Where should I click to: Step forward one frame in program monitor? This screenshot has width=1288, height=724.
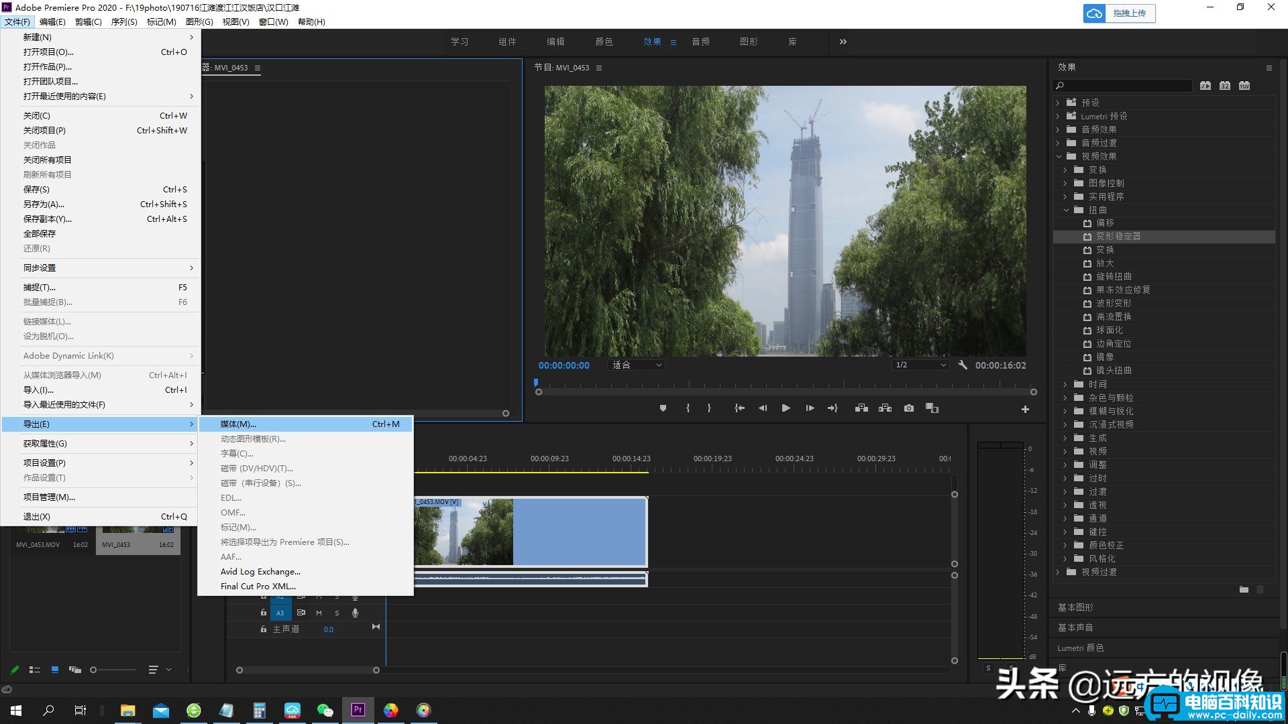click(810, 408)
